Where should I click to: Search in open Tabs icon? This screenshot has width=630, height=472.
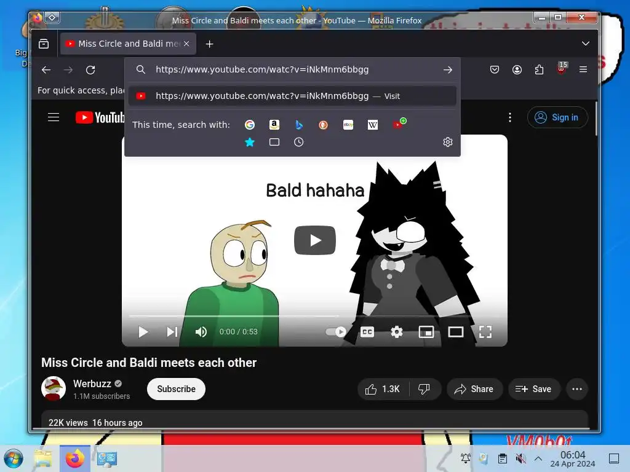pyautogui.click(x=274, y=142)
